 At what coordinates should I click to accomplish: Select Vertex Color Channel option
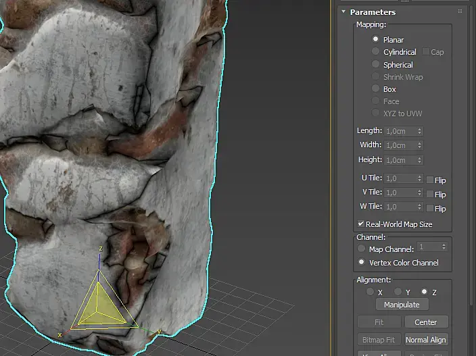(362, 262)
